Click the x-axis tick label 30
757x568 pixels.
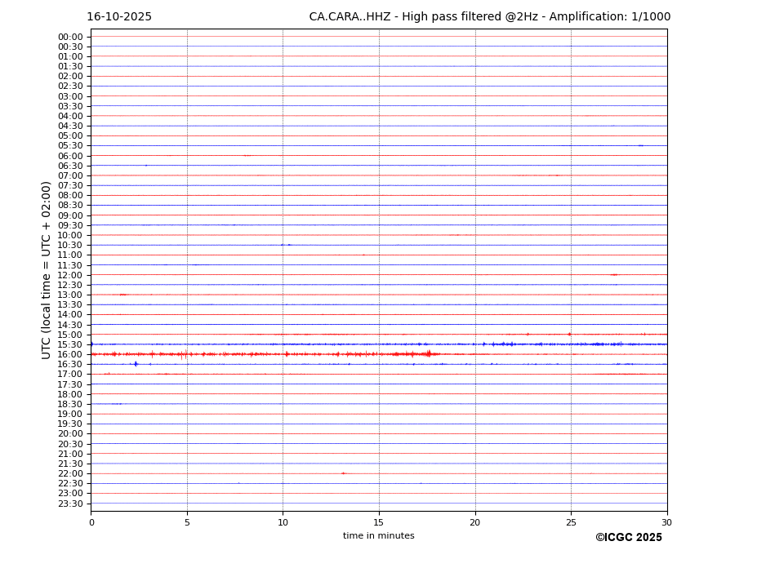666,522
